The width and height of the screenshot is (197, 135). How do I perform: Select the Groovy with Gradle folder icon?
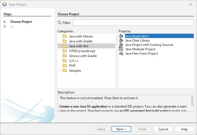coord(65,56)
